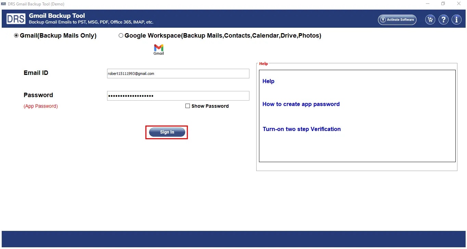
Task: Click the Gmail Backup Tool title text
Action: coord(57,16)
